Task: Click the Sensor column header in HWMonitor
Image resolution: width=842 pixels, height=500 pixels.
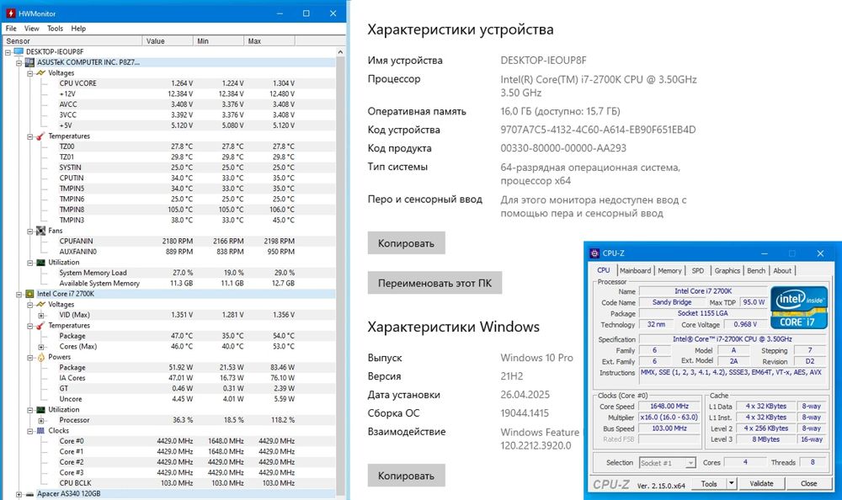Action: click(72, 40)
